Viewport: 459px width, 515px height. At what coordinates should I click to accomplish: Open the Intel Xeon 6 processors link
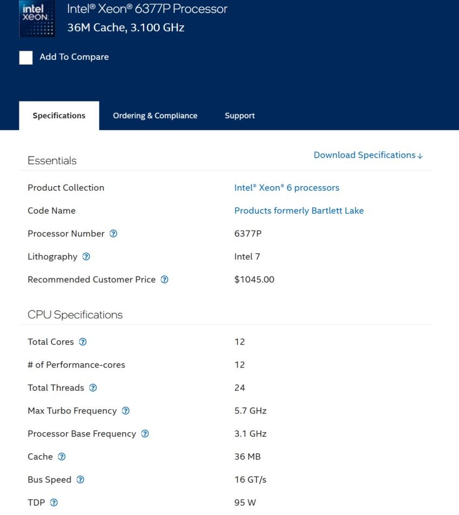pyautogui.click(x=287, y=187)
